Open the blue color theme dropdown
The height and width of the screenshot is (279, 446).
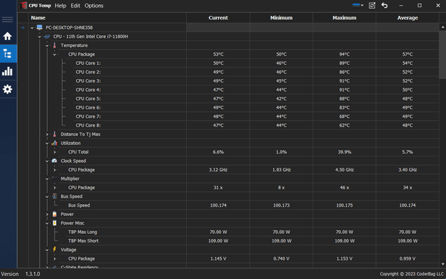point(358,5)
